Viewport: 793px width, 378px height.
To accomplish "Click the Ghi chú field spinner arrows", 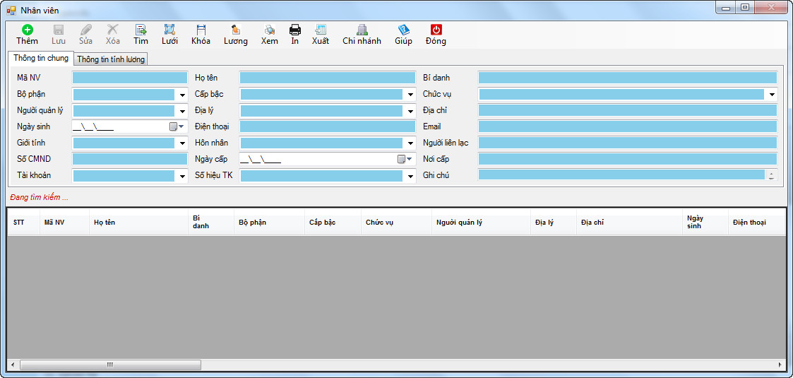I will pos(771,175).
